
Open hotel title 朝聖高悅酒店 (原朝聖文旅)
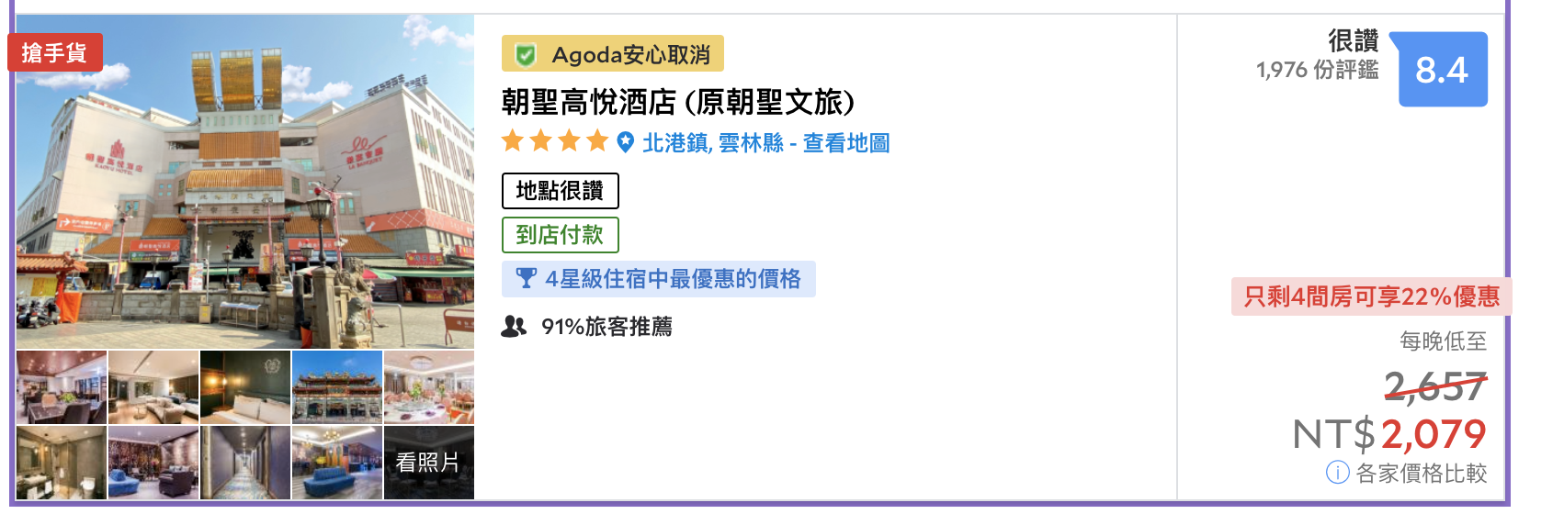pyautogui.click(x=678, y=102)
